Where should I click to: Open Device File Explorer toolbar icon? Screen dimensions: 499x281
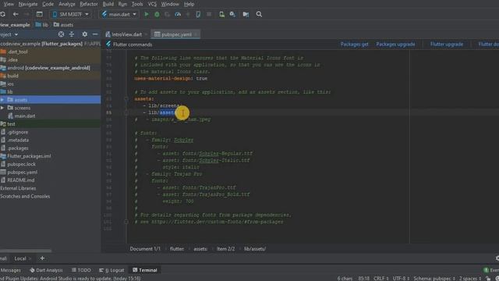[x=246, y=14]
